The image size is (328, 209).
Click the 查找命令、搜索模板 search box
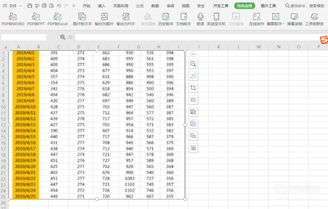(305, 6)
